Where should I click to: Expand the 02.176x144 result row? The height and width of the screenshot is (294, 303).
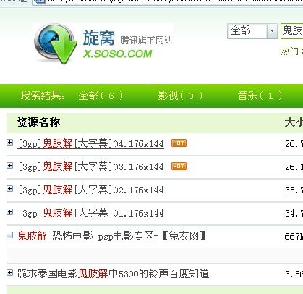coord(9,189)
